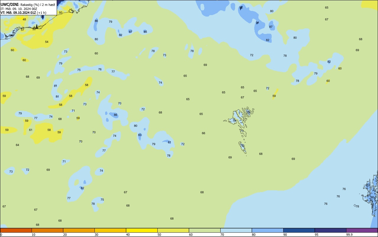Click the legend tick label 0
378x237 pixels.
1,235
